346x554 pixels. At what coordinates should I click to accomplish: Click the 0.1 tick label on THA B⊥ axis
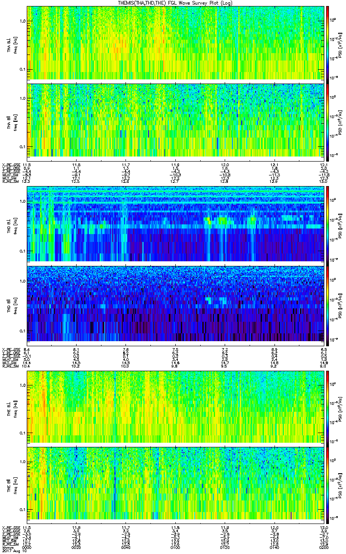coord(22,69)
